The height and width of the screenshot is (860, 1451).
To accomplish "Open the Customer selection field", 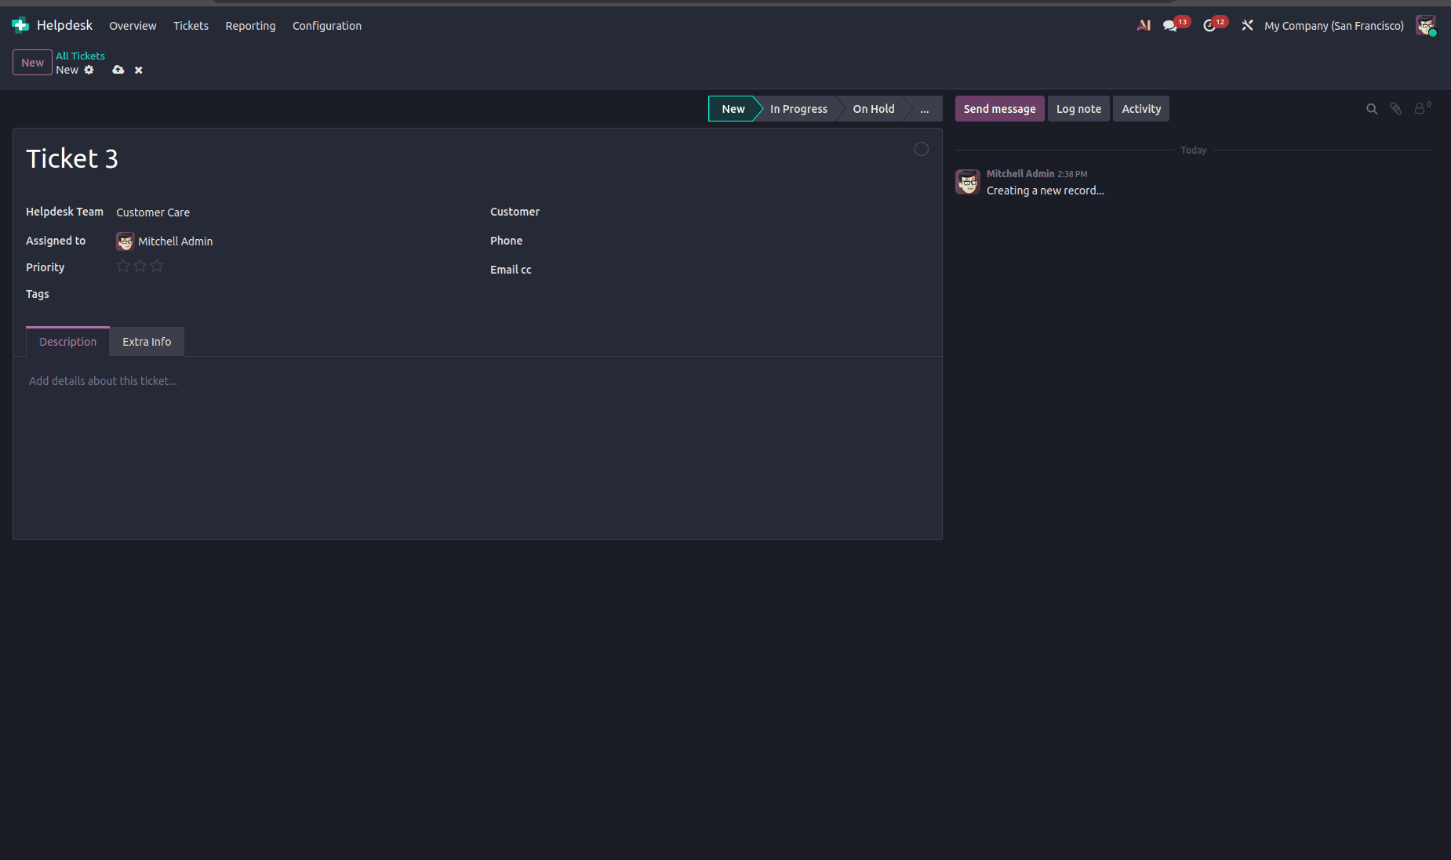I will coord(755,212).
